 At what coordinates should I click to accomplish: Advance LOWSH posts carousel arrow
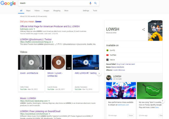(162, 101)
